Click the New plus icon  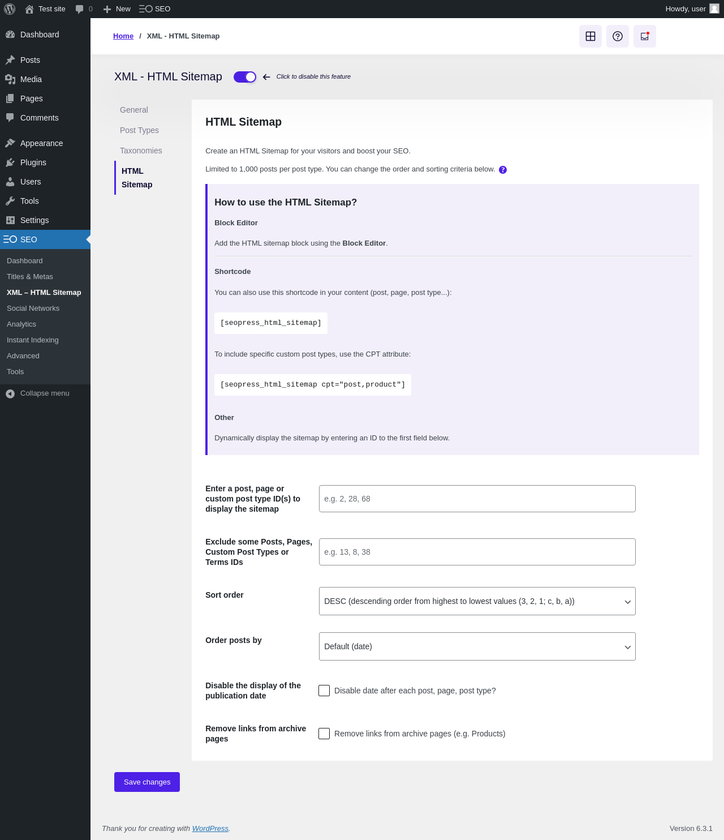click(107, 9)
